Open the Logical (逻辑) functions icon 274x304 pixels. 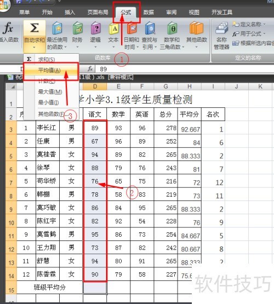point(95,28)
